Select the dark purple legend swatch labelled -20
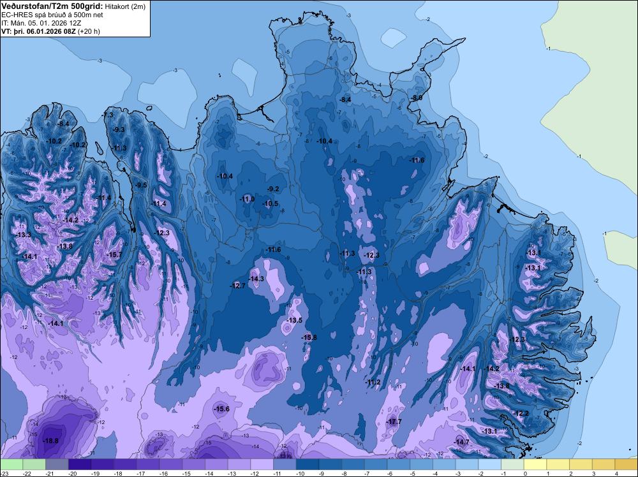This screenshot has width=638, height=477. (80, 464)
